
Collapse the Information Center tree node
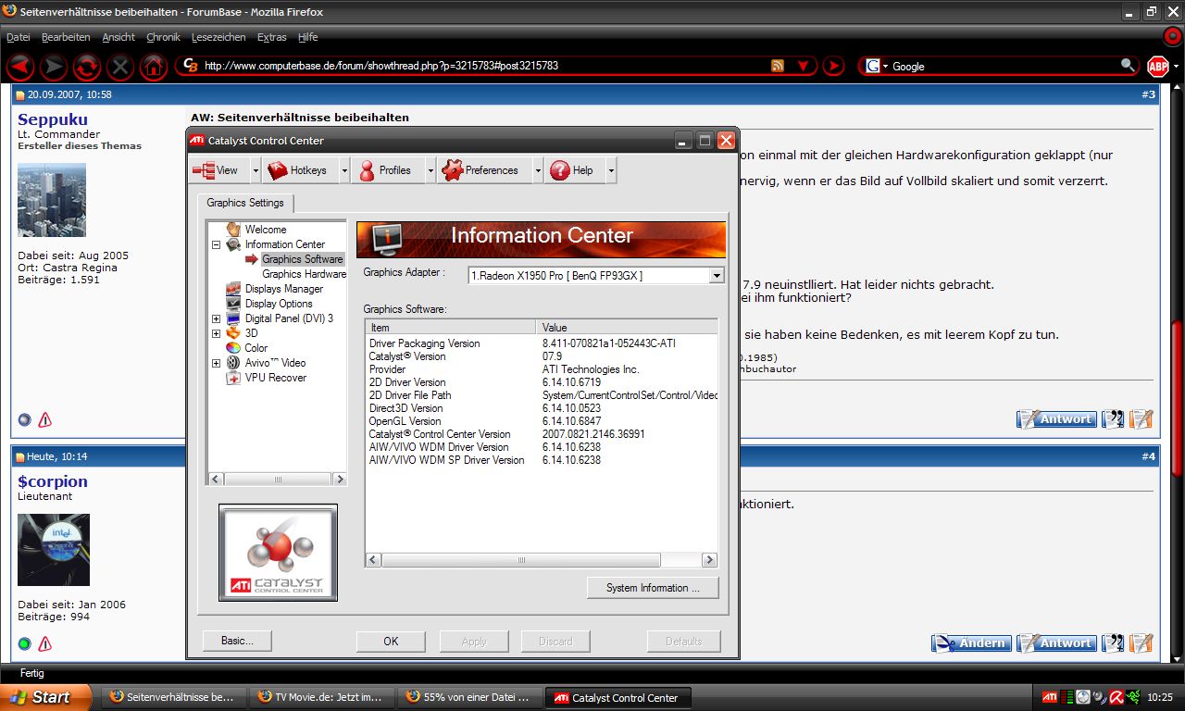tap(216, 244)
